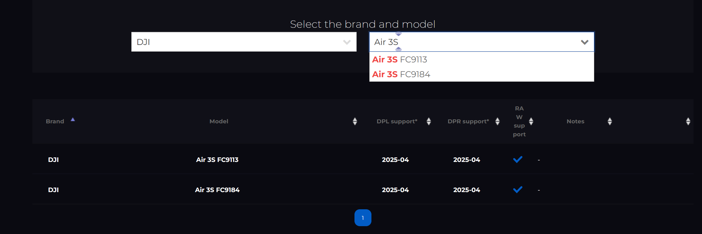Click the brand dropdown chevron arrow
Screen dimensions: 702x234
coord(347,42)
